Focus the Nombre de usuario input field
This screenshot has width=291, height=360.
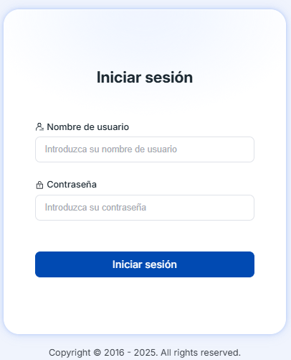coord(145,149)
